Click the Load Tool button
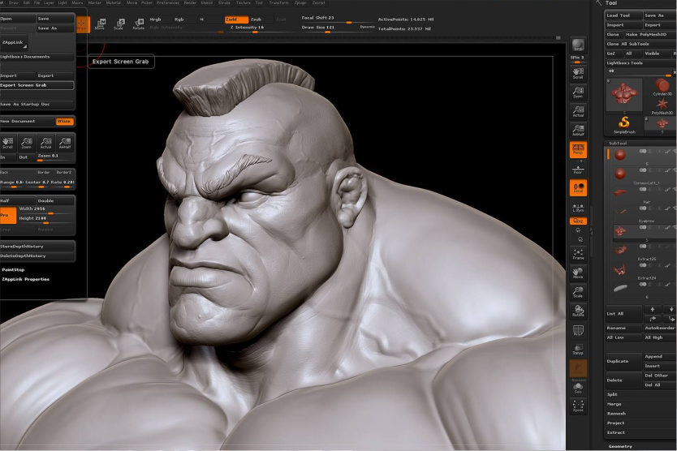This screenshot has height=451, width=677. (624, 15)
